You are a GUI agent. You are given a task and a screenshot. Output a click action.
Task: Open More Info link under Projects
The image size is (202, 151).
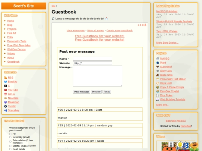163,105
